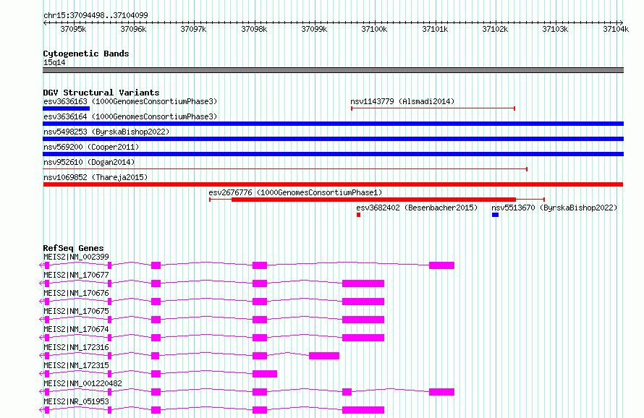Click the 37100k ruler tick label
644x418 pixels.
[x=374, y=29]
